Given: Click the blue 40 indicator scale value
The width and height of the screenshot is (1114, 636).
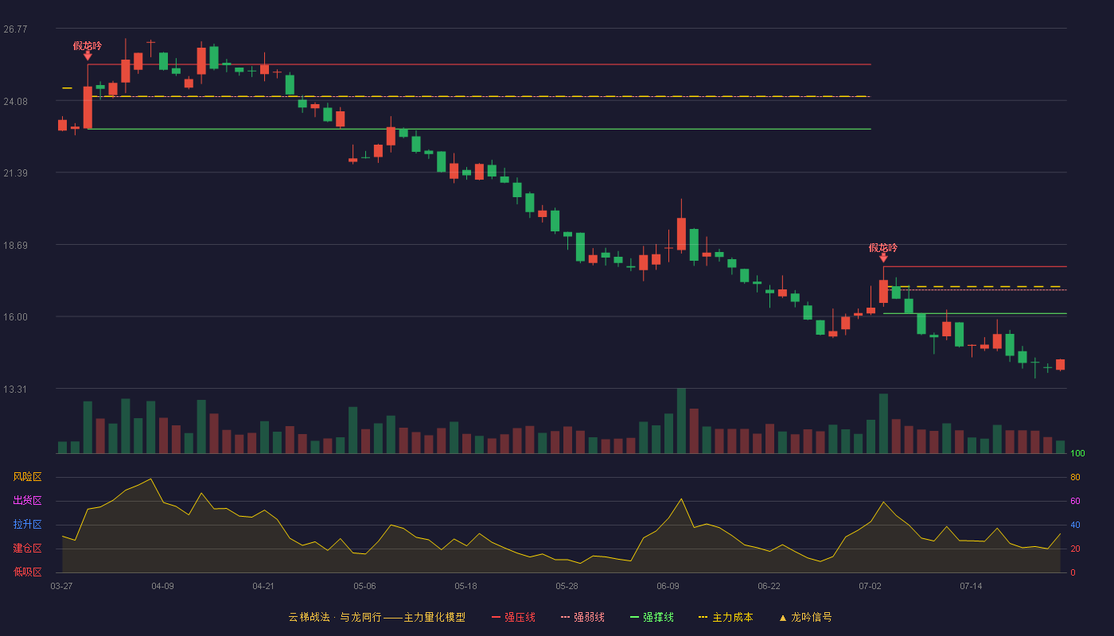Looking at the screenshot, I should click(1075, 525).
